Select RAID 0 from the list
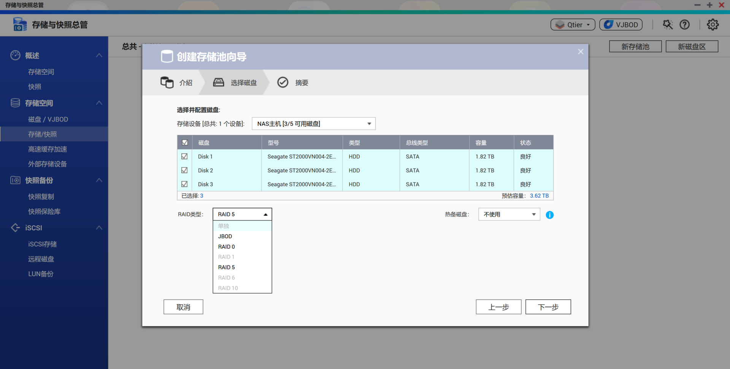Viewport: 730px width, 369px height. point(227,247)
